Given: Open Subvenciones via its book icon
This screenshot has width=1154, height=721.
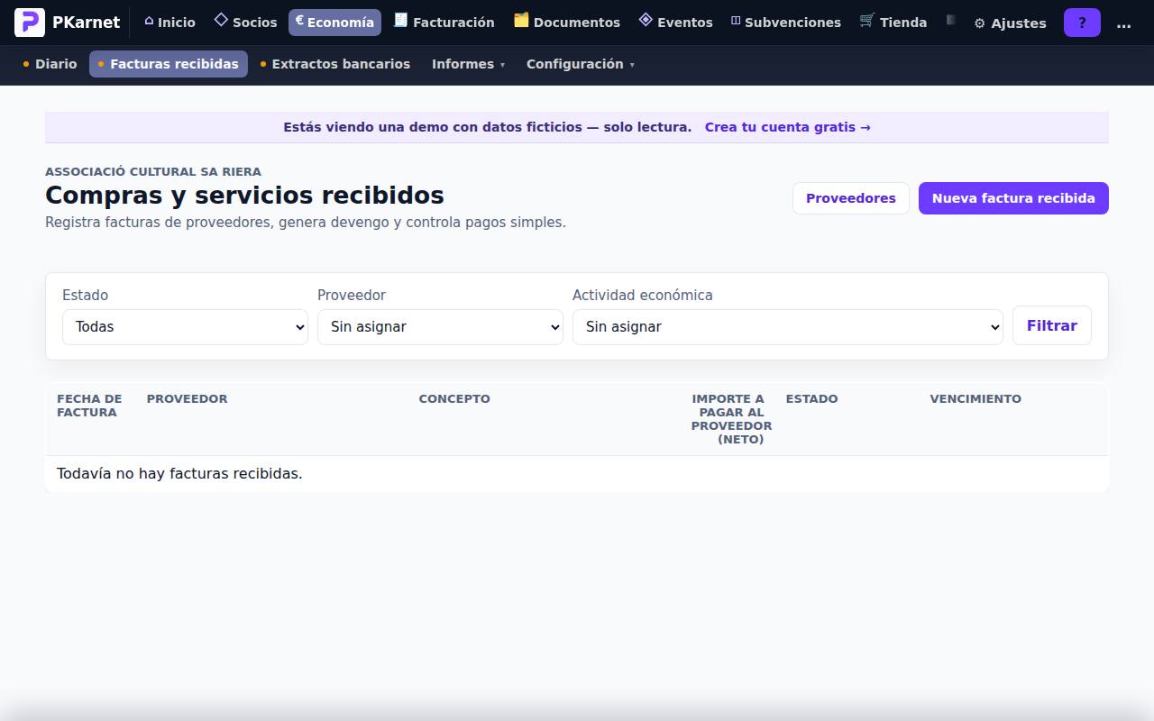Looking at the screenshot, I should pos(736,21).
